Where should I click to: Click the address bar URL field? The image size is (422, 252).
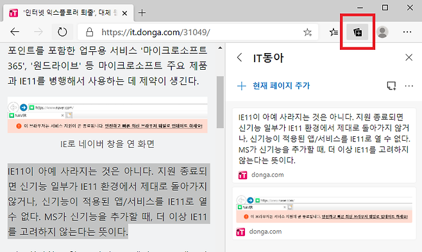[198, 32]
